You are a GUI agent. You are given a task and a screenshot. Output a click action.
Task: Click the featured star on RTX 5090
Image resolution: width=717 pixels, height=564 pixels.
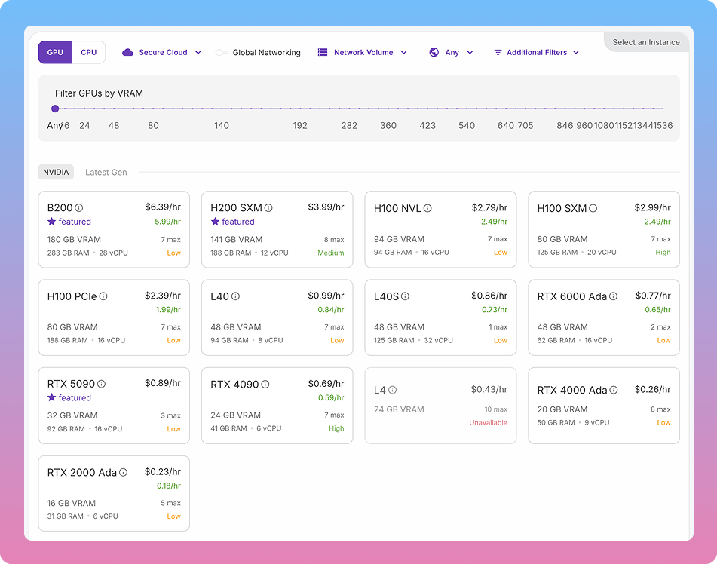(52, 397)
